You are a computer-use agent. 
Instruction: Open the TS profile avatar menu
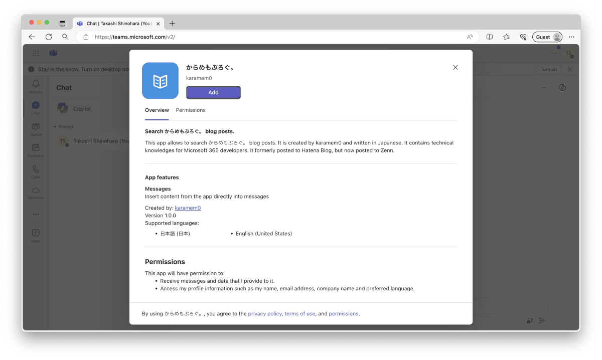[568, 53]
